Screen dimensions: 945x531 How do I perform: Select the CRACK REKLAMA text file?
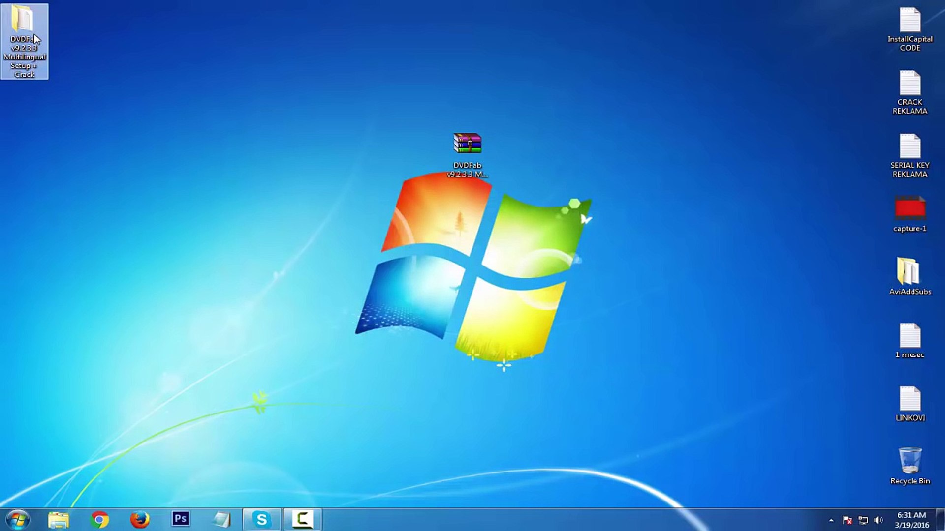910,92
